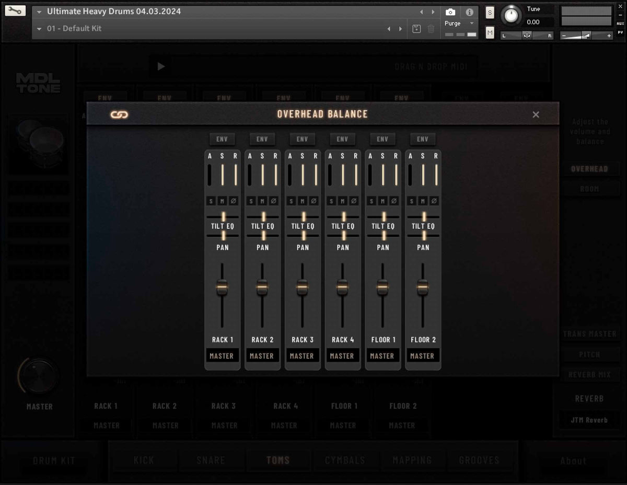The height and width of the screenshot is (485, 627).
Task: Click the ENV button above Rack 2
Action: coord(262,139)
